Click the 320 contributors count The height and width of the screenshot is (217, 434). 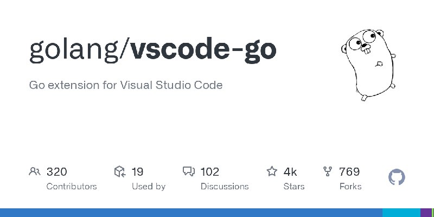tap(57, 172)
